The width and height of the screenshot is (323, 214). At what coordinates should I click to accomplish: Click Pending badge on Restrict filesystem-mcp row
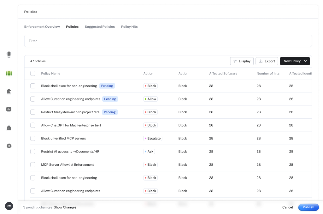pyautogui.click(x=110, y=112)
